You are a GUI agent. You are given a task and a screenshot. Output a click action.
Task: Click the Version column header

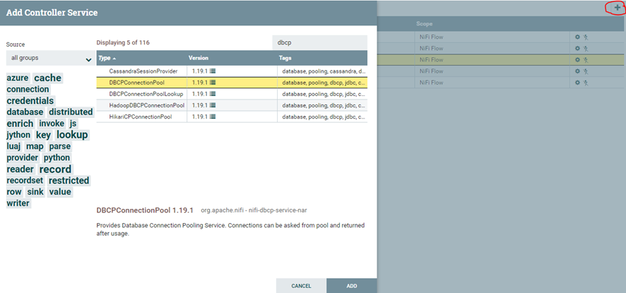coord(199,58)
